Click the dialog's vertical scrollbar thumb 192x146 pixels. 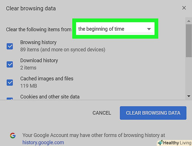coord(189,40)
